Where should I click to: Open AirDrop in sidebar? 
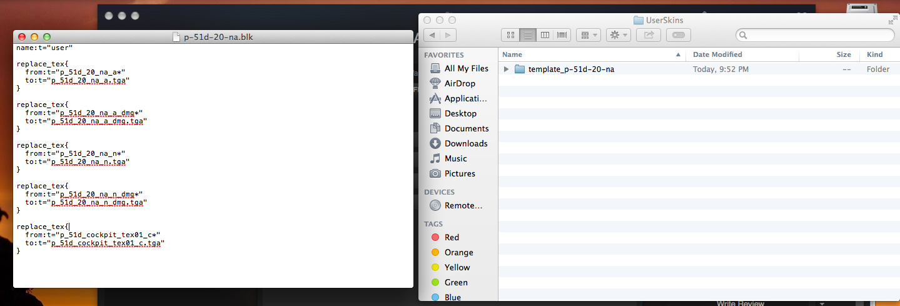point(452,83)
